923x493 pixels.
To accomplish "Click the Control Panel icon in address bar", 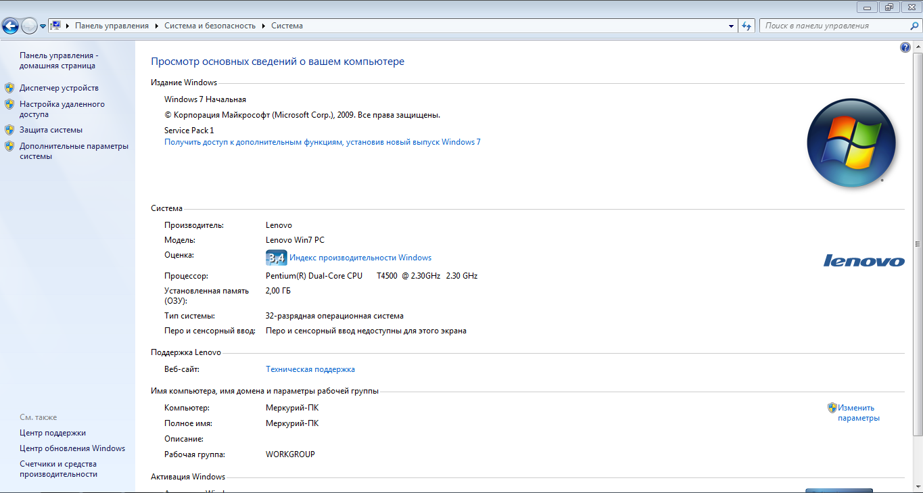I will point(56,26).
